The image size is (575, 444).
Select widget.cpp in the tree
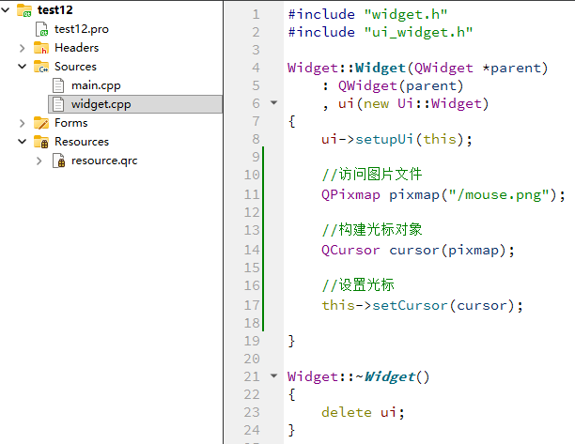coord(101,104)
